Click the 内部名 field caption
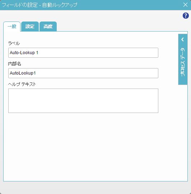This screenshot has height=194, width=191. coord(14,64)
